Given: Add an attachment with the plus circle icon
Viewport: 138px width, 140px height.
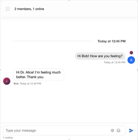Looking at the screenshot, I should 112,130.
